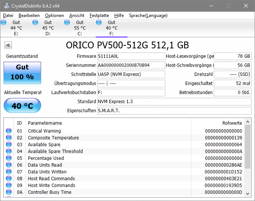Click the status orb for Available Spare Threshold
This screenshot has height=201, width=255.
point(9,151)
